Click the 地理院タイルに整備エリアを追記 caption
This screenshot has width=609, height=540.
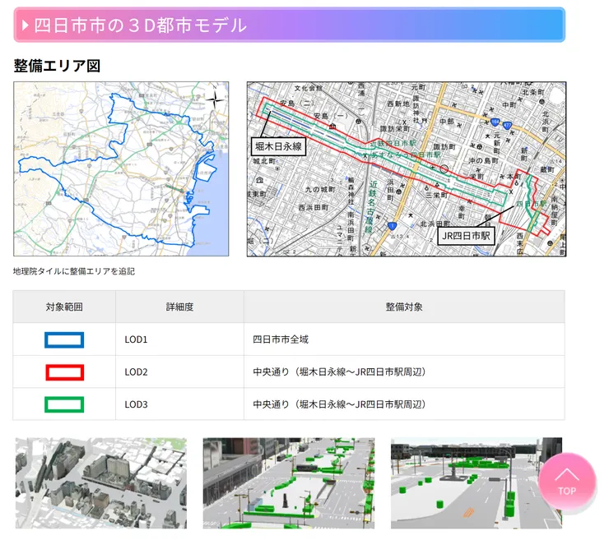[74, 271]
